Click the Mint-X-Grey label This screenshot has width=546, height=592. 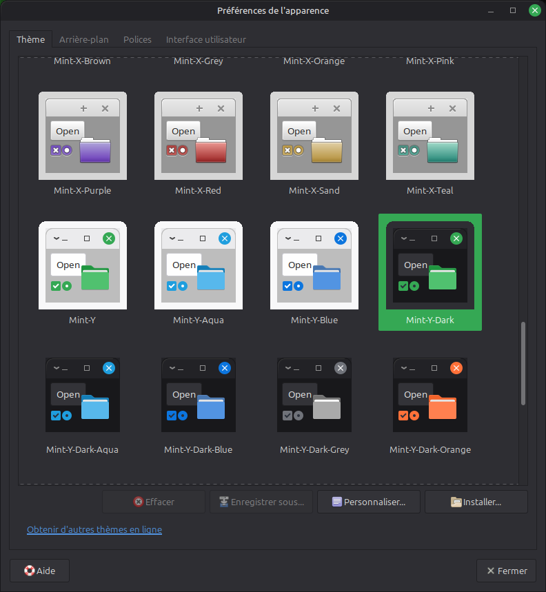[x=199, y=61]
